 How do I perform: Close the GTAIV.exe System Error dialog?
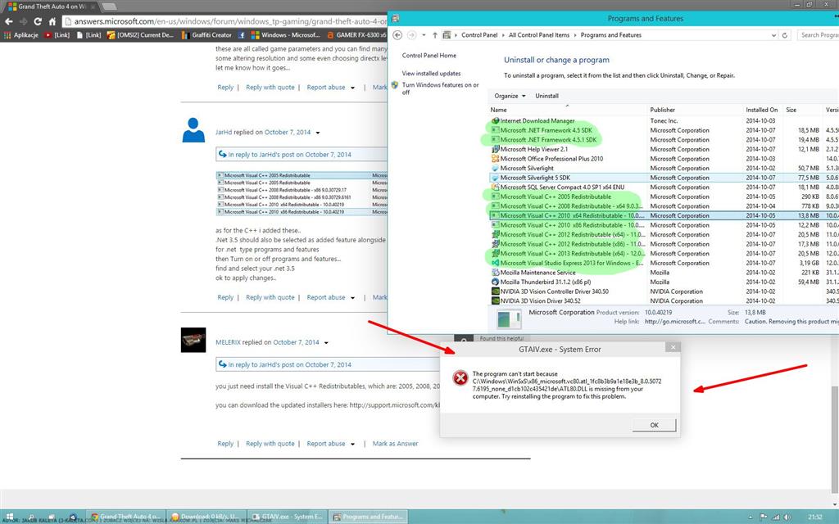(x=673, y=347)
